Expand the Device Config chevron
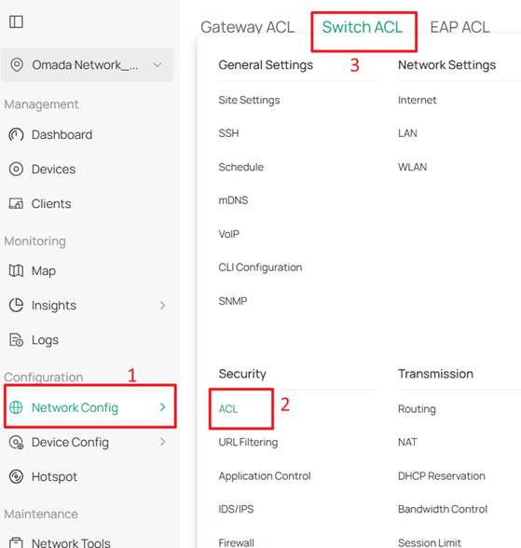 pos(162,442)
